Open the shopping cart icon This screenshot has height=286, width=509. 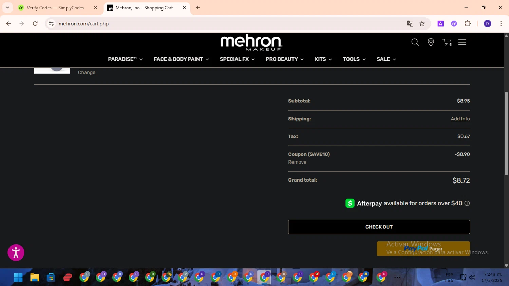tap(447, 42)
